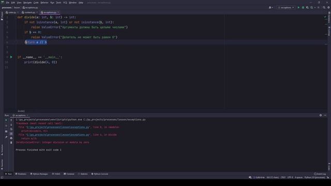Image resolution: width=331 pixels, height=186 pixels.
Task: Run with coverage from the top toolbar
Action: [307, 8]
